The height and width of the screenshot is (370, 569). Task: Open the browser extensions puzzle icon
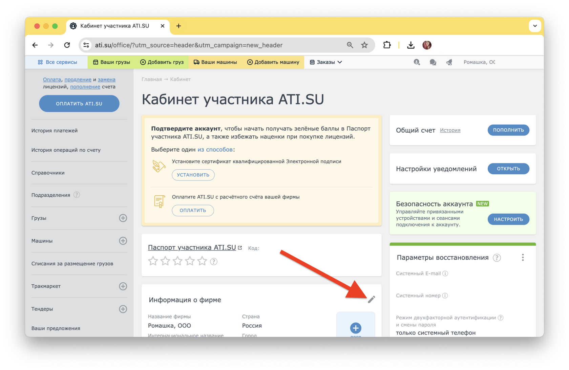click(x=387, y=45)
